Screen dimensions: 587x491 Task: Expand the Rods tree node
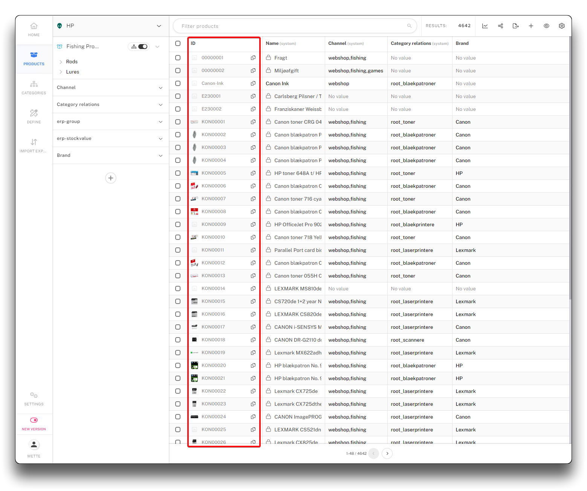tap(61, 62)
